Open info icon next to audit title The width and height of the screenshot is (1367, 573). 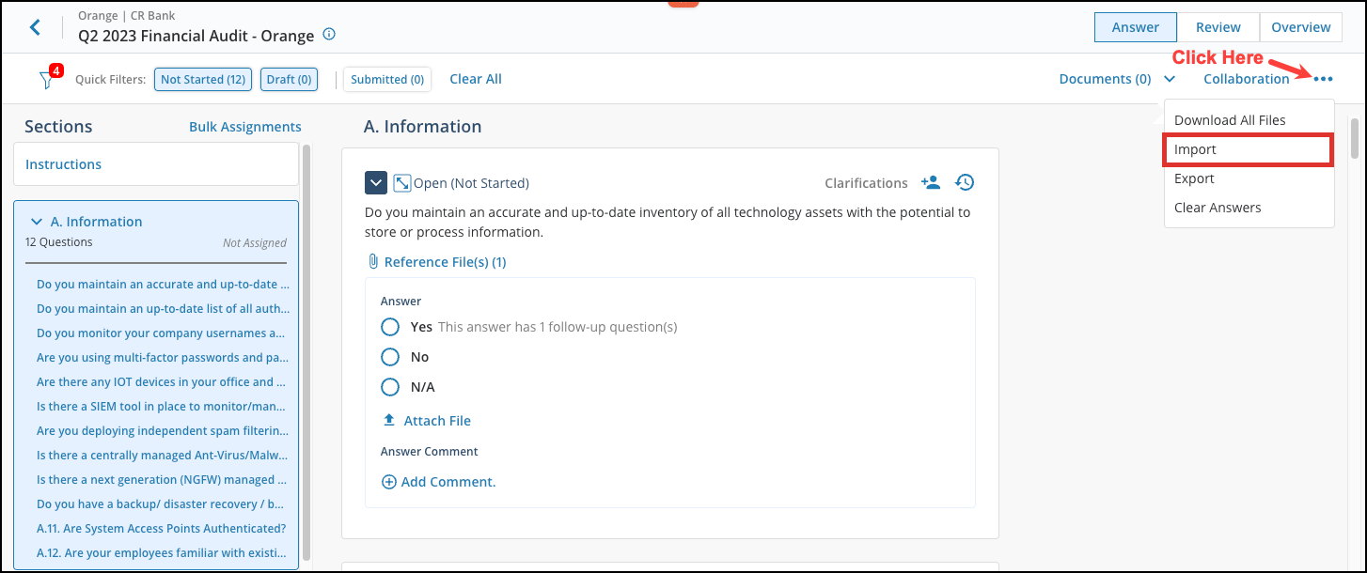pyautogui.click(x=329, y=35)
